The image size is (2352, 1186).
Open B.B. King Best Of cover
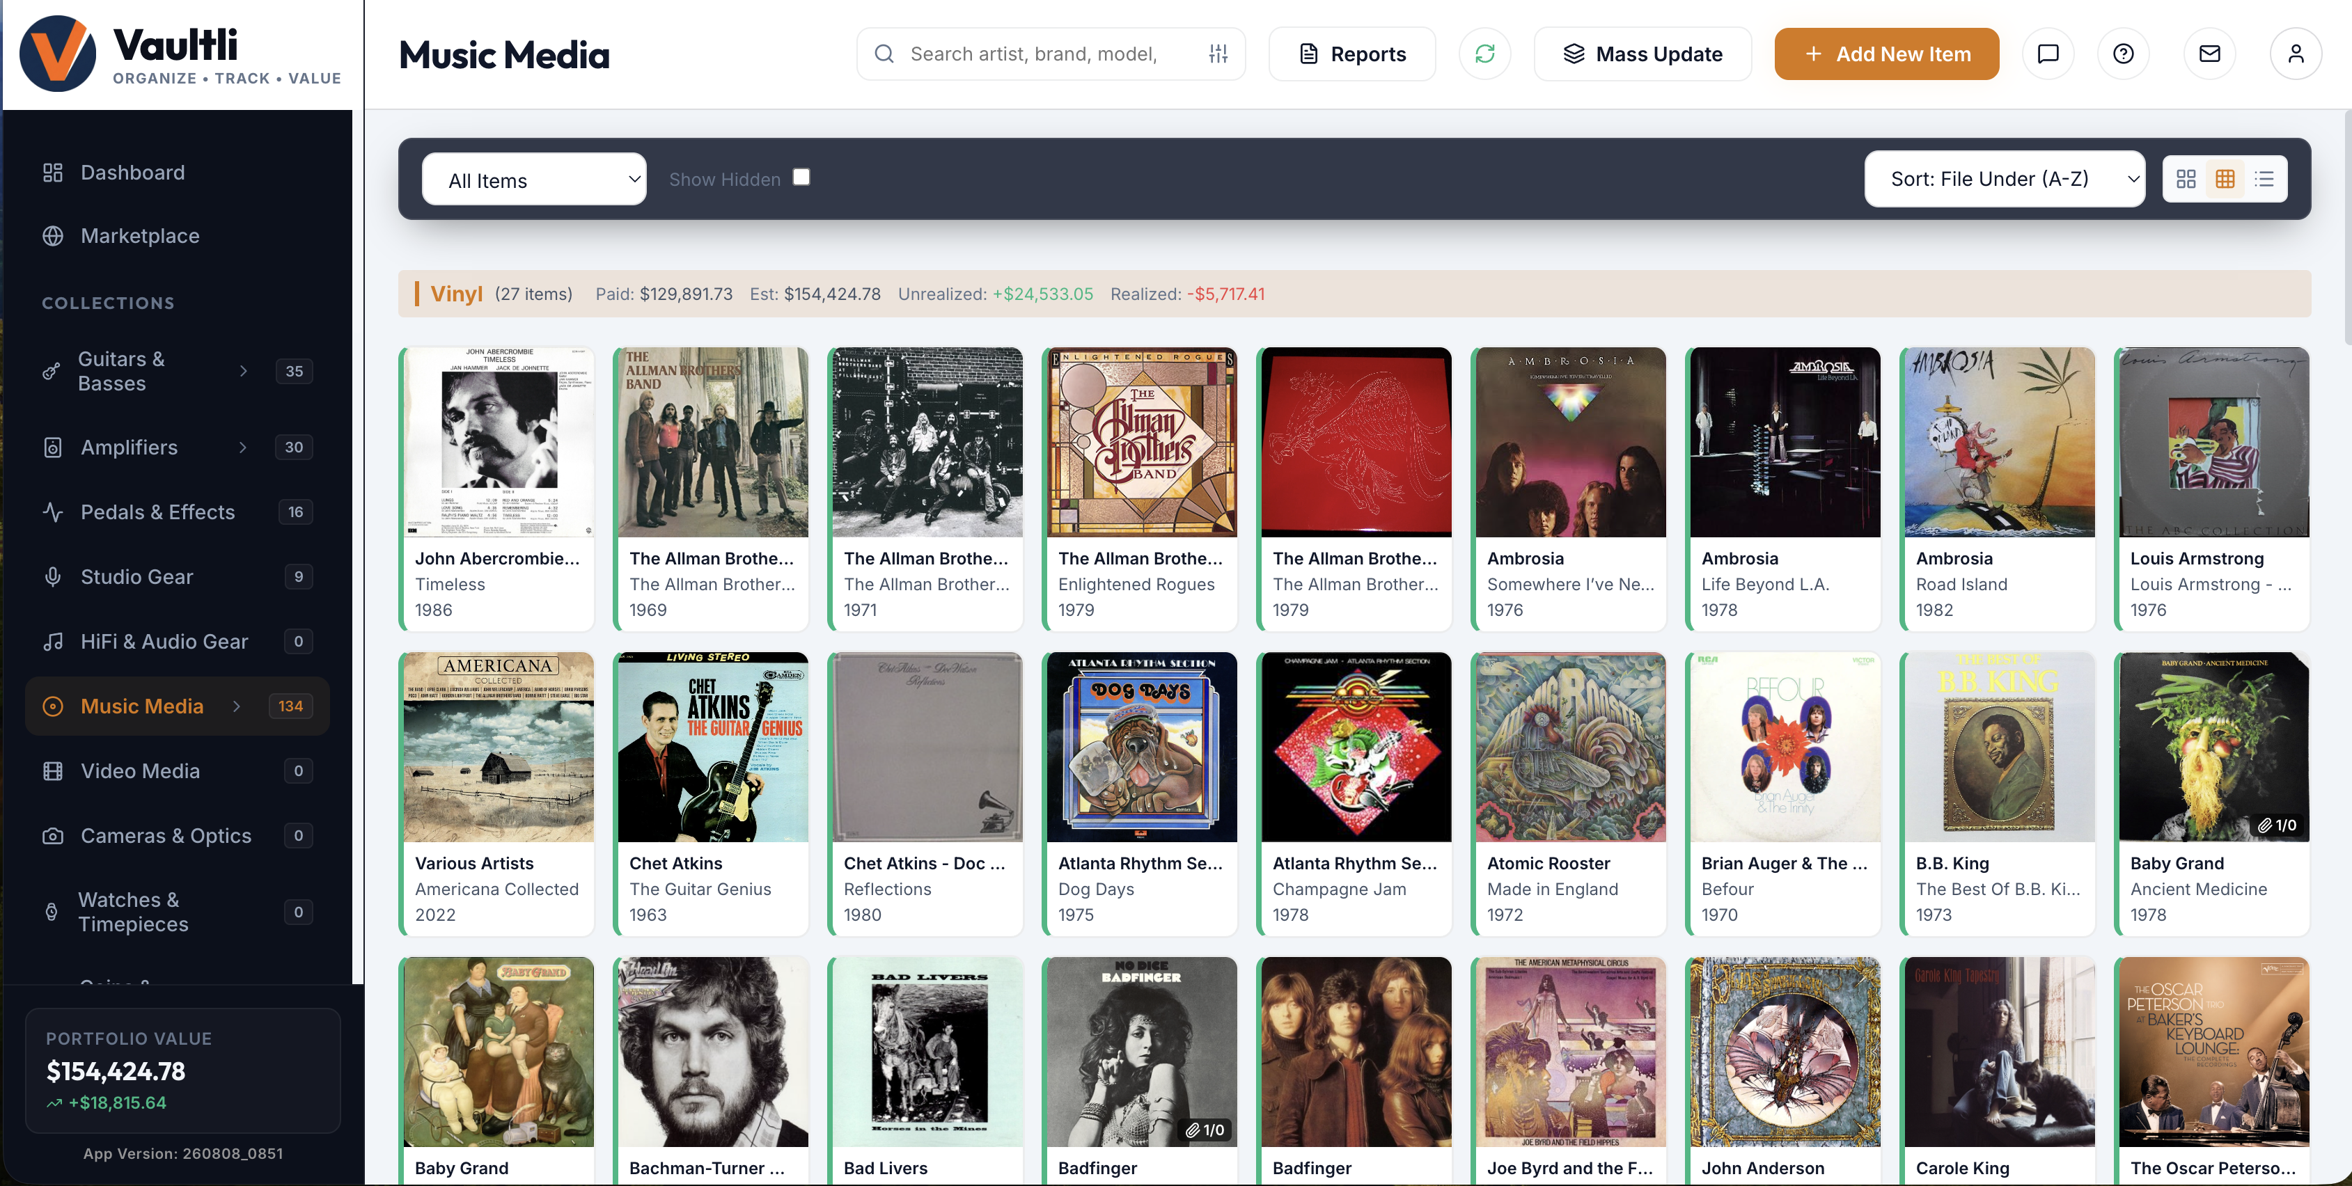[2000, 747]
